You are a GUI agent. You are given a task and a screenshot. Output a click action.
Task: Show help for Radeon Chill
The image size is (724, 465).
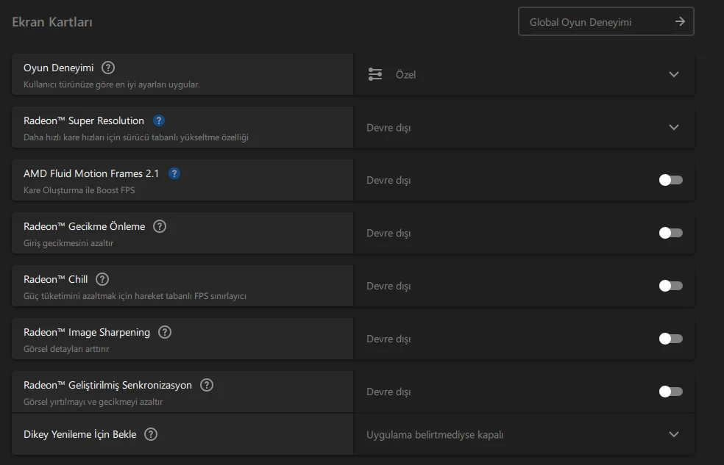102,279
